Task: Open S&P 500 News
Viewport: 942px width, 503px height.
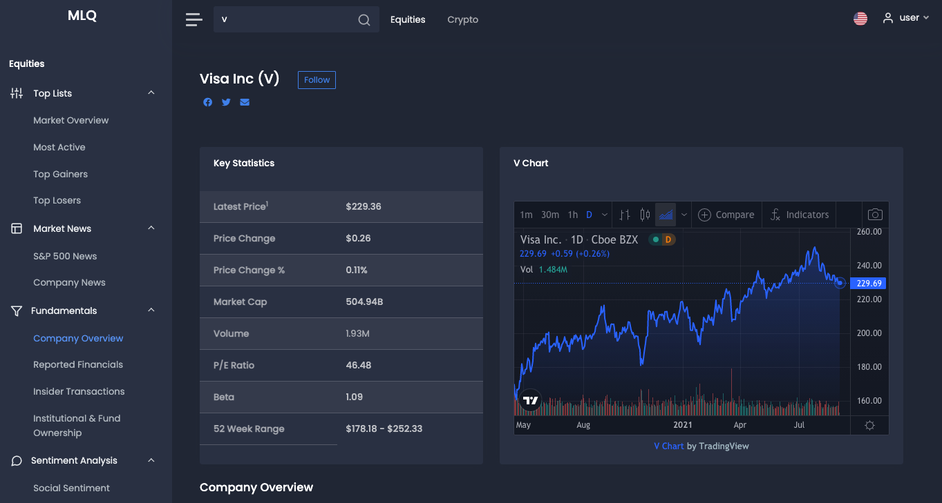Action: (x=65, y=256)
